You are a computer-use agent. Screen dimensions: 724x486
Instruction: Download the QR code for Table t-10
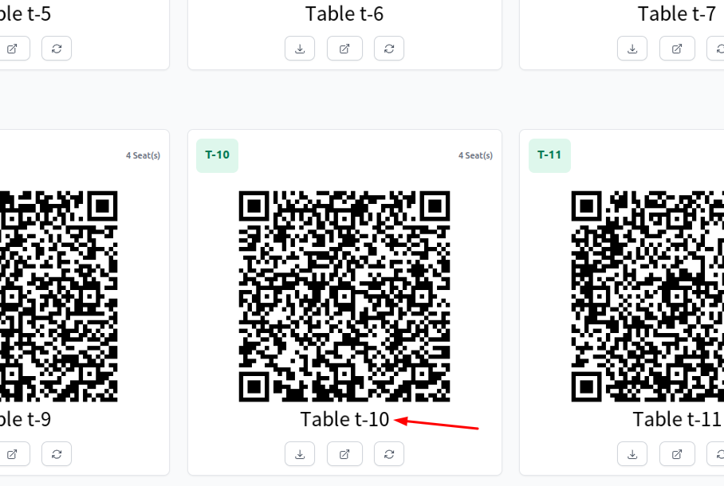(x=300, y=454)
